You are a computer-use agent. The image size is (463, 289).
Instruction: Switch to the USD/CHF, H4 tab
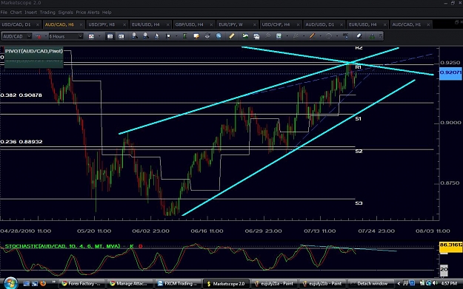[280, 24]
